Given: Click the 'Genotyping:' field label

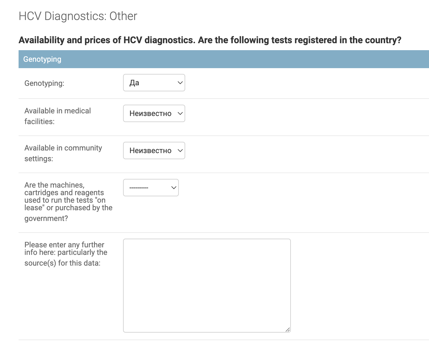Looking at the screenshot, I should click(44, 83).
